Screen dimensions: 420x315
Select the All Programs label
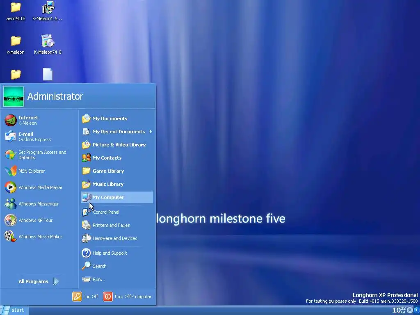(33, 281)
